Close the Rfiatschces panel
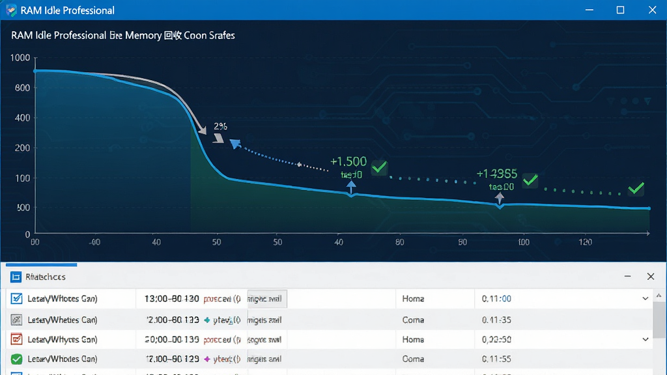The width and height of the screenshot is (667, 375). pos(651,276)
